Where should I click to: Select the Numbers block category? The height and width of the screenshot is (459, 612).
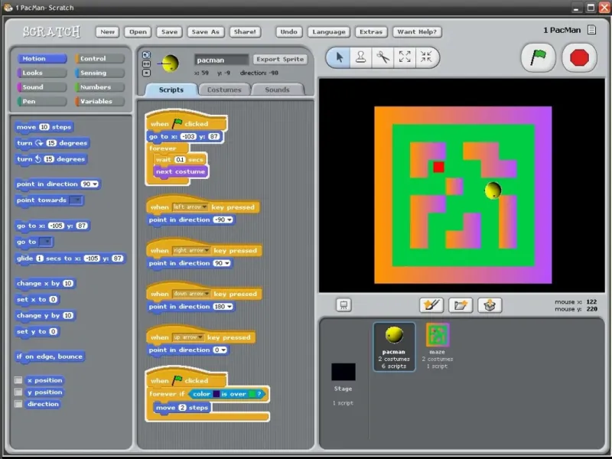(100, 87)
